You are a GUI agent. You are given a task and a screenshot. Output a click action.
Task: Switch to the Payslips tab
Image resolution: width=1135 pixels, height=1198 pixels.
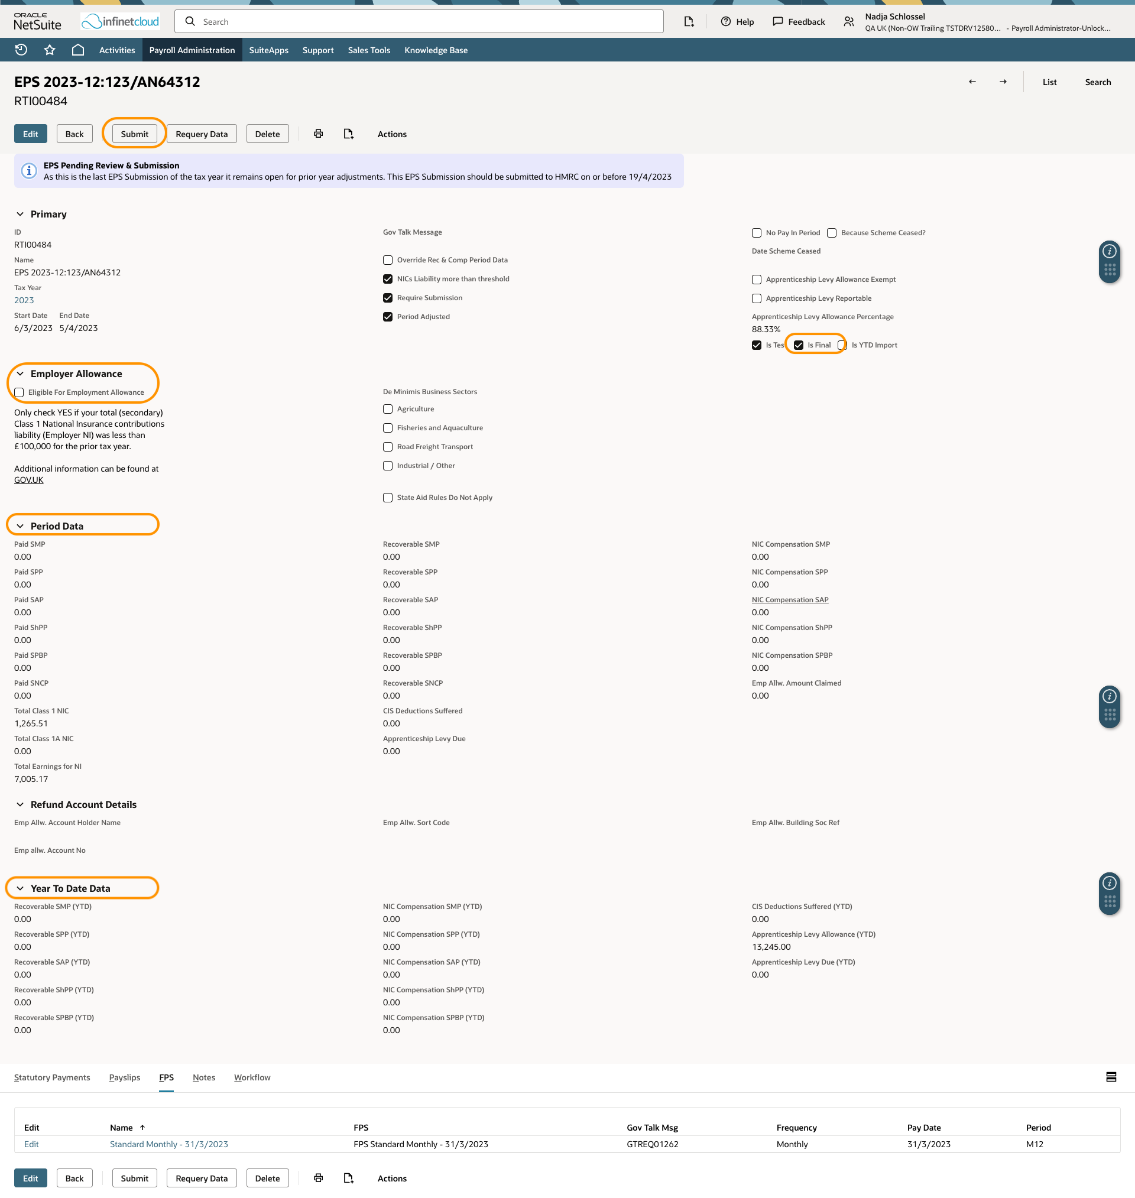click(125, 1077)
